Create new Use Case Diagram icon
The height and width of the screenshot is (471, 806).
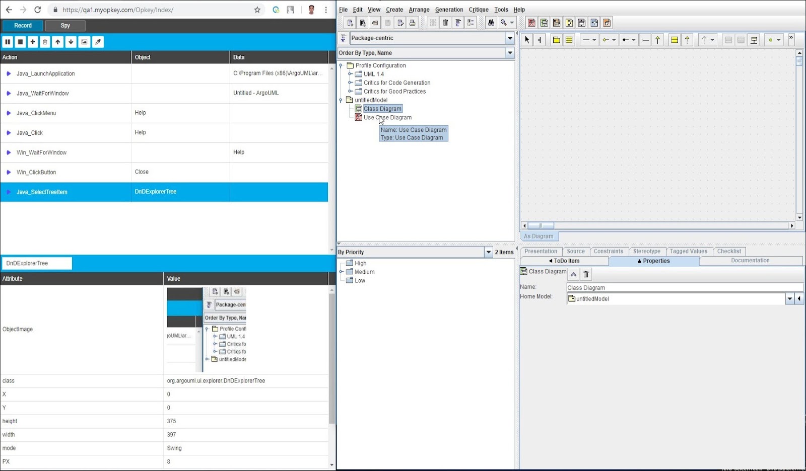click(531, 23)
